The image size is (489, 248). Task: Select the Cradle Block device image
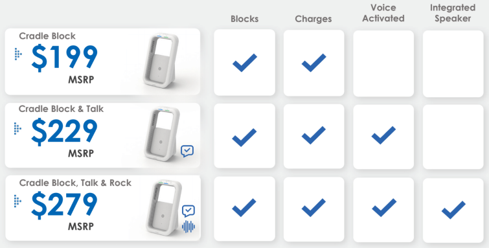tap(161, 62)
